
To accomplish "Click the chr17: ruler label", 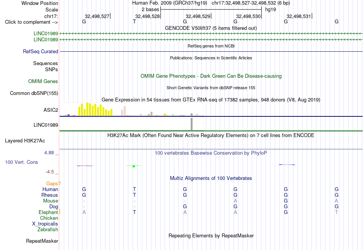I will click(x=51, y=16).
